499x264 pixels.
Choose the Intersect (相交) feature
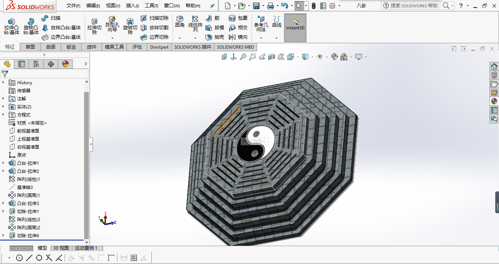(238, 27)
